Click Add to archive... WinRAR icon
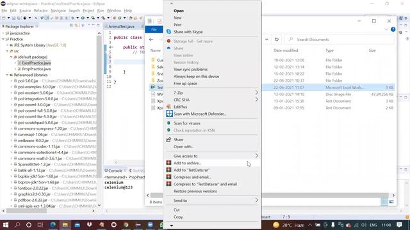Image resolution: width=410 pixels, height=230 pixels. (168, 163)
